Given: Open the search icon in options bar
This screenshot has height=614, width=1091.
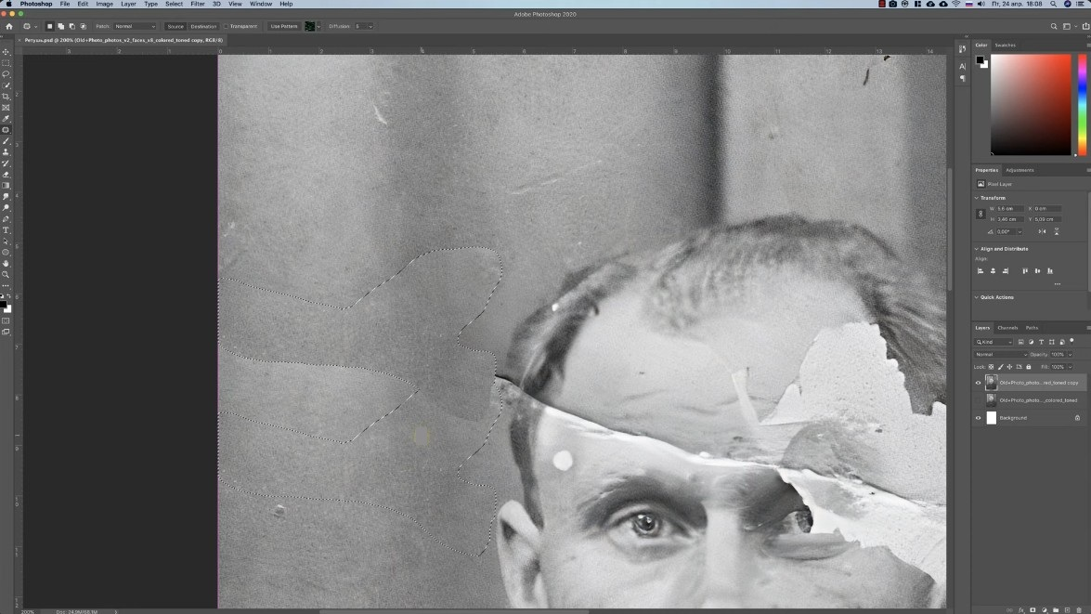Looking at the screenshot, I should (1054, 26).
